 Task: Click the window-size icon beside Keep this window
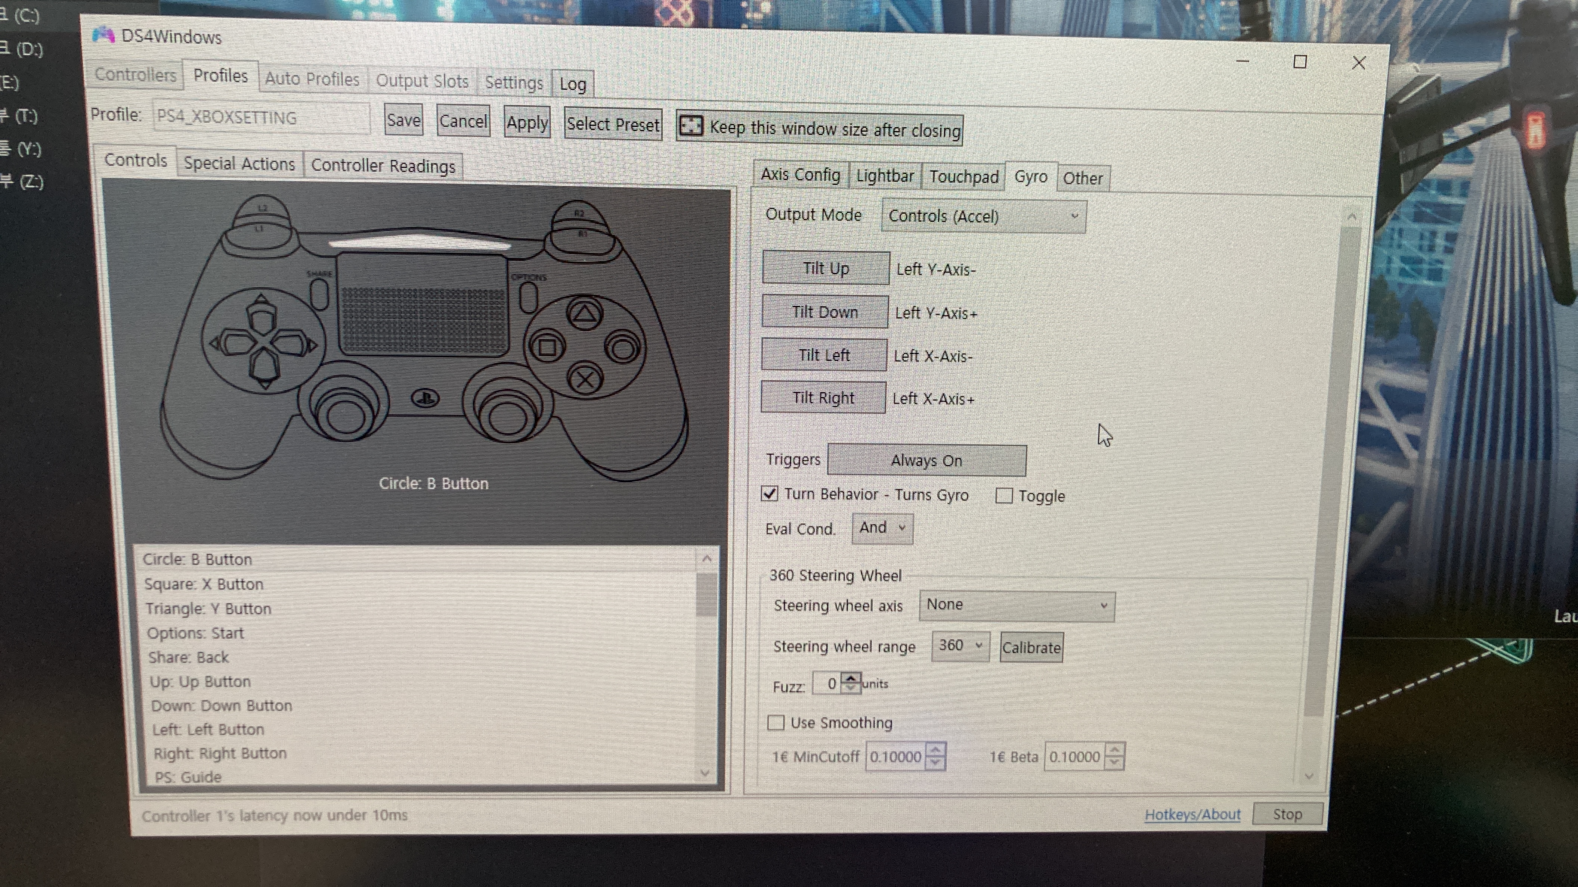click(x=691, y=126)
